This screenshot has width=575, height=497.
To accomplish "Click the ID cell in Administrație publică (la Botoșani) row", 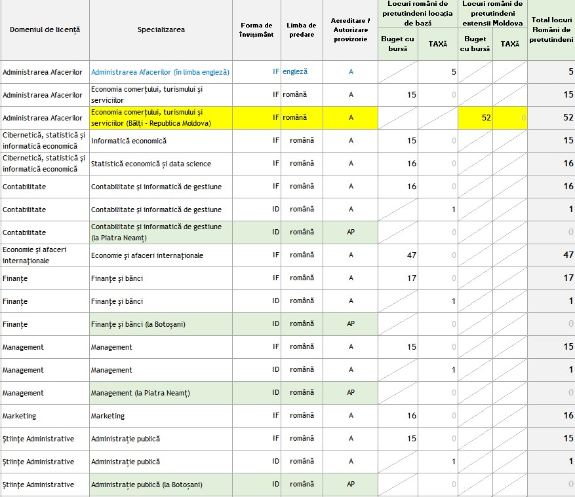I will 256,485.
